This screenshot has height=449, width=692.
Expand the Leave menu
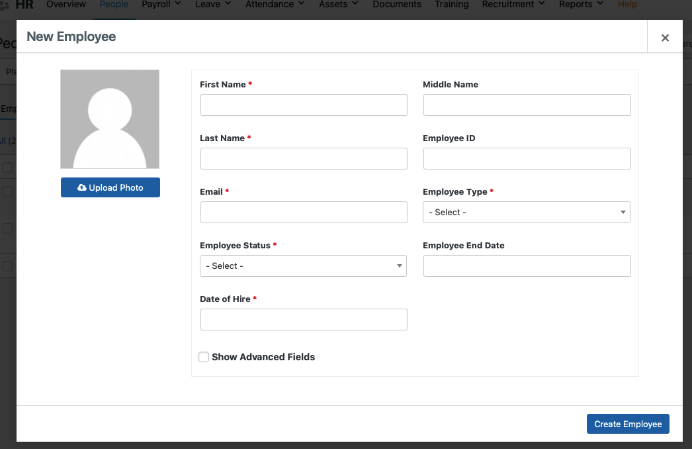(213, 5)
